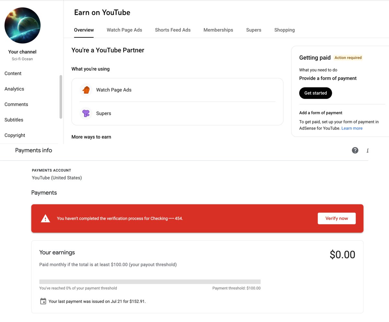Click the "Add a form of payment" subheading
The height and width of the screenshot is (322, 389).
pyautogui.click(x=321, y=113)
